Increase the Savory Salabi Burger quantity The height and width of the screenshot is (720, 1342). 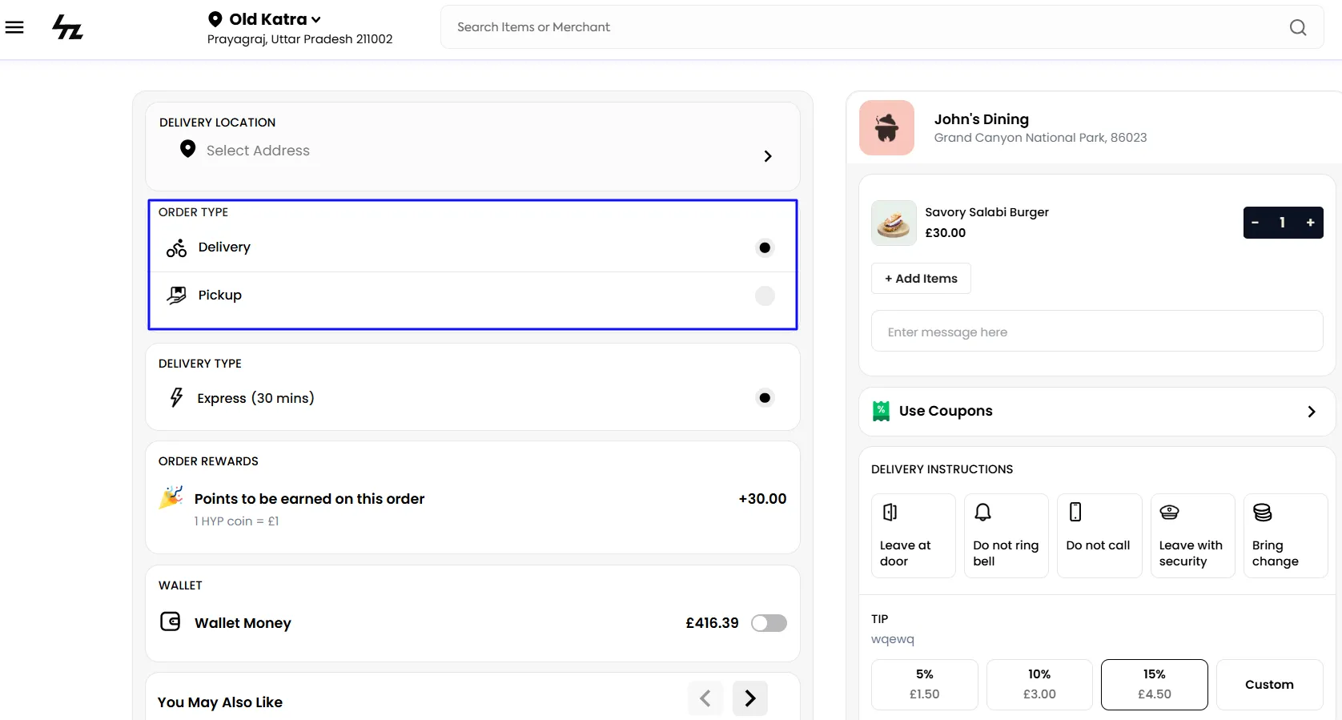point(1311,223)
